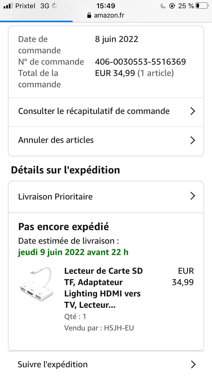Open Consulter le récapitulatif de commande
The height and width of the screenshot is (378, 212).
coord(94,111)
